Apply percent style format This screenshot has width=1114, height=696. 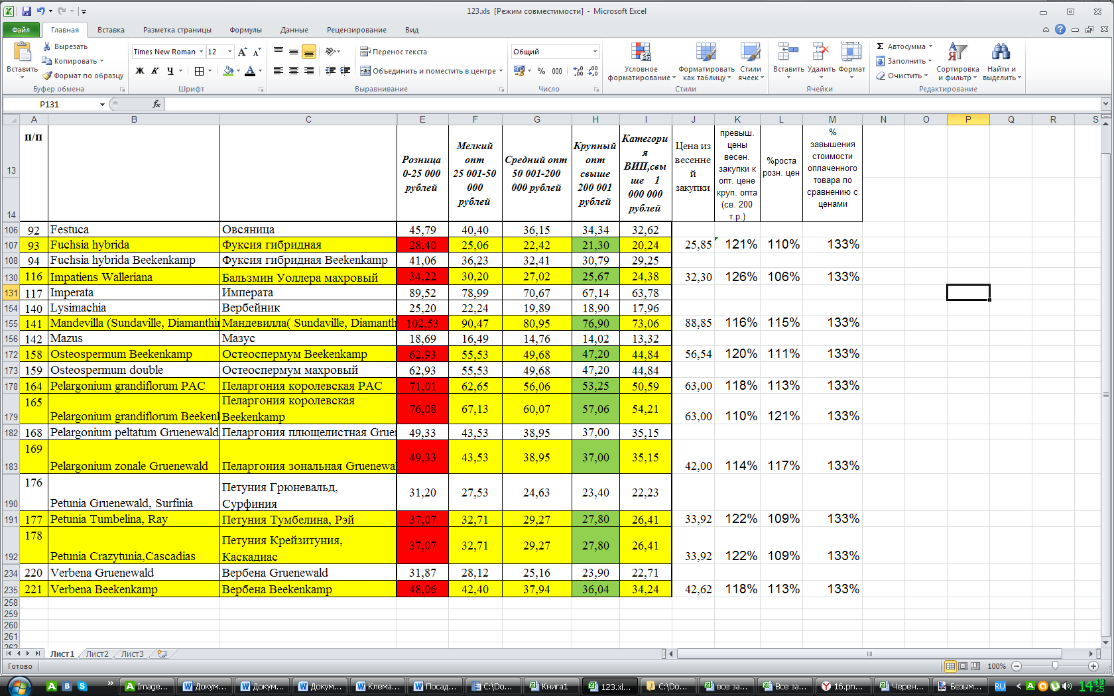[541, 71]
